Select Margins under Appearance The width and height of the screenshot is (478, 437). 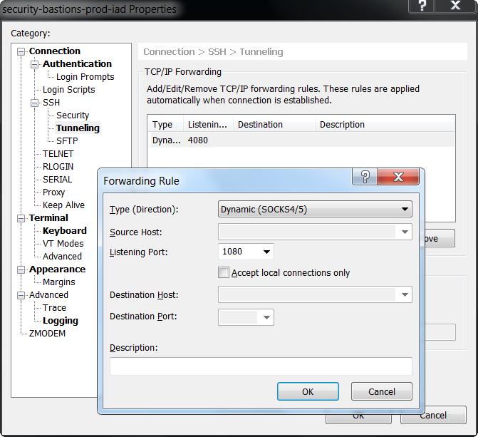[59, 282]
